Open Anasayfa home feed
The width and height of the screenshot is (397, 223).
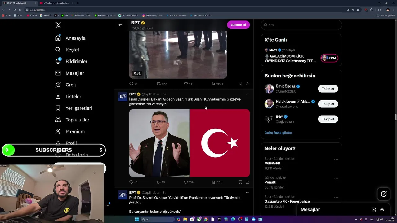(70, 38)
